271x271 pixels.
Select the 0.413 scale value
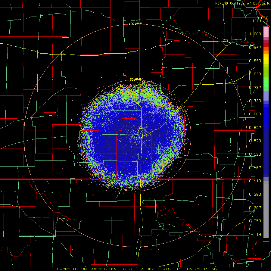pyautogui.click(x=255, y=181)
